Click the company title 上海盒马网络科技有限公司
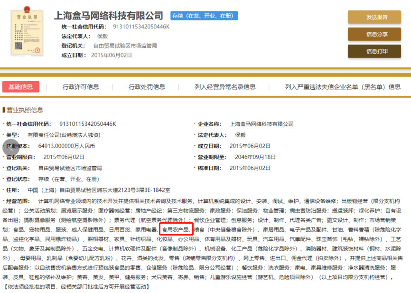This screenshot has width=411, height=293. pos(109,16)
